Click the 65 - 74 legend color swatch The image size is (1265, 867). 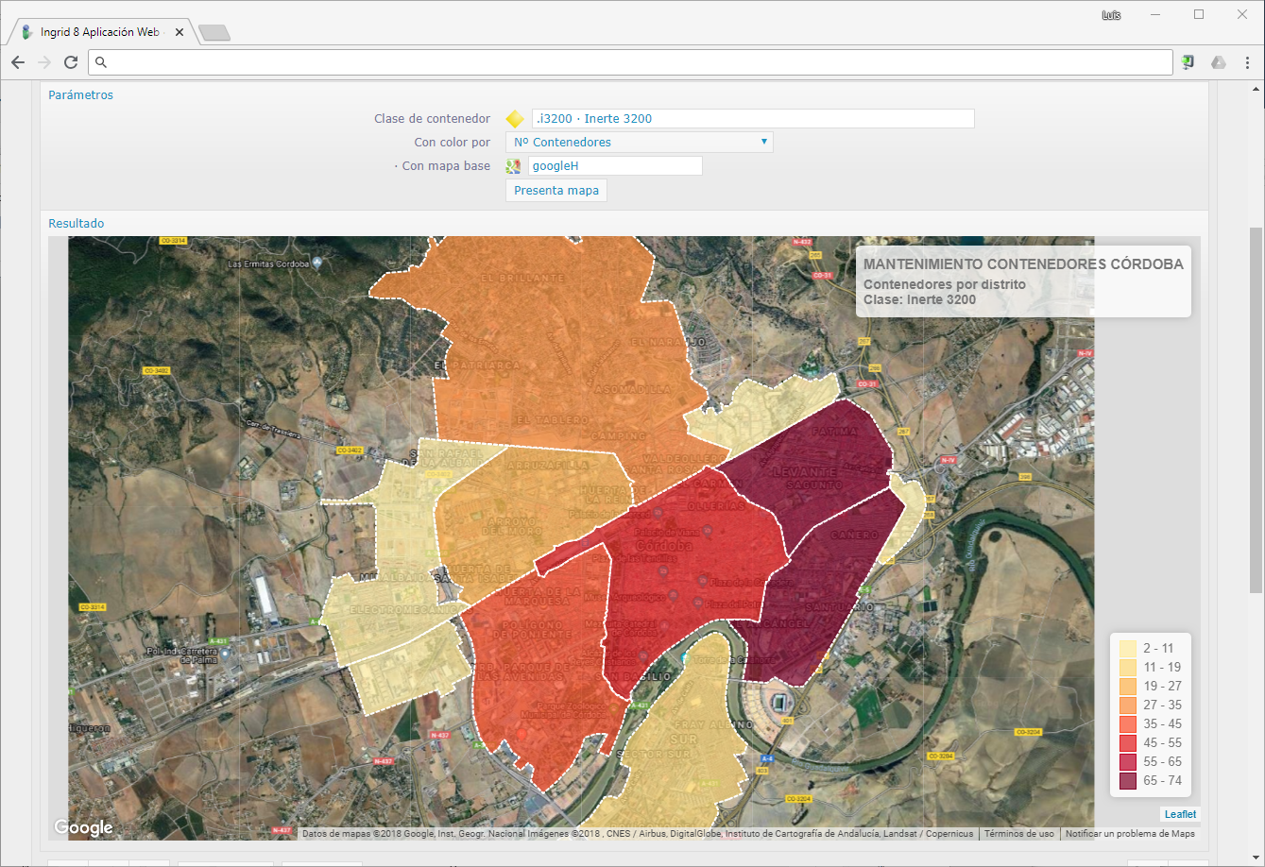point(1128,781)
